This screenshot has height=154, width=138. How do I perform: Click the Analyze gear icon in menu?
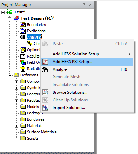45,69
